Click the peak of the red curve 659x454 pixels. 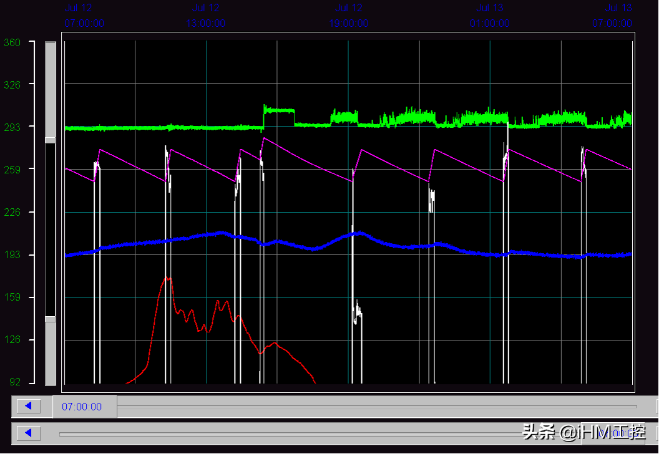click(x=167, y=278)
